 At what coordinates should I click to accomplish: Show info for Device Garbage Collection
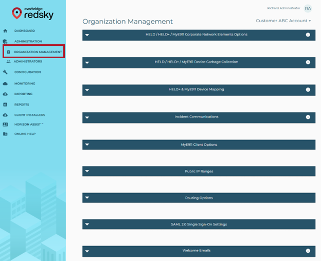(x=308, y=62)
